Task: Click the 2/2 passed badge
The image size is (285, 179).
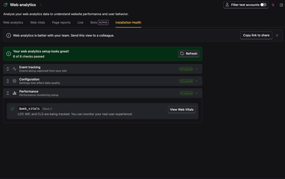Action: click(x=186, y=81)
